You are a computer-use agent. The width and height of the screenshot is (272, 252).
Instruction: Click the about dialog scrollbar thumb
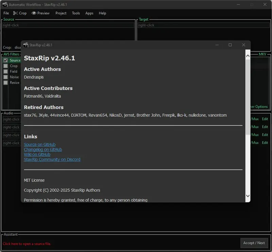(x=248, y=97)
